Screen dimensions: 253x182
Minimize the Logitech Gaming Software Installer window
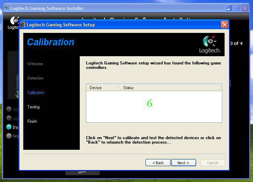[229, 8]
